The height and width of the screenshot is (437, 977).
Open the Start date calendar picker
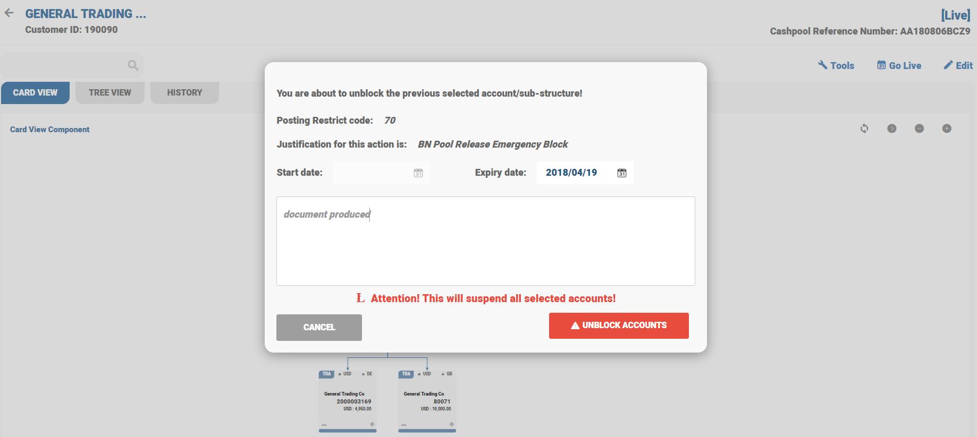[x=418, y=173]
